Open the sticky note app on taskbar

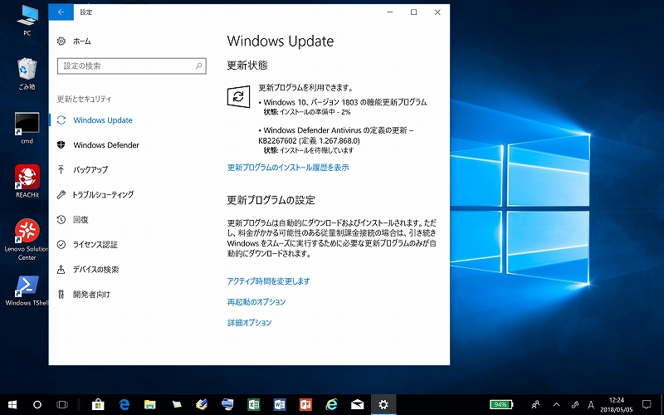tap(177, 405)
